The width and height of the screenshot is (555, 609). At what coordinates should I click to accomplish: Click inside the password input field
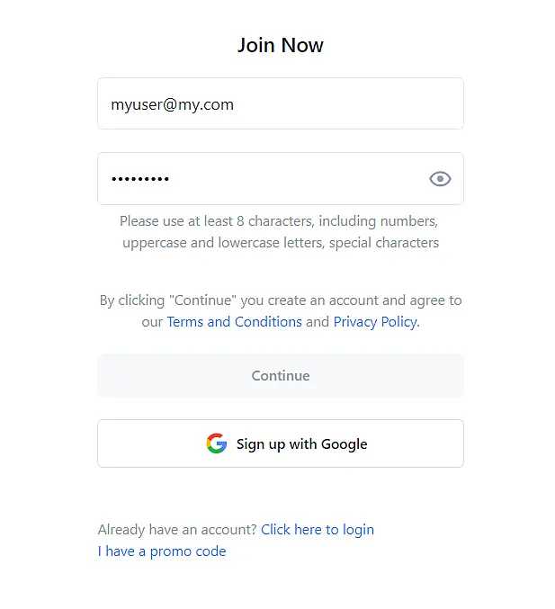pyautogui.click(x=261, y=179)
